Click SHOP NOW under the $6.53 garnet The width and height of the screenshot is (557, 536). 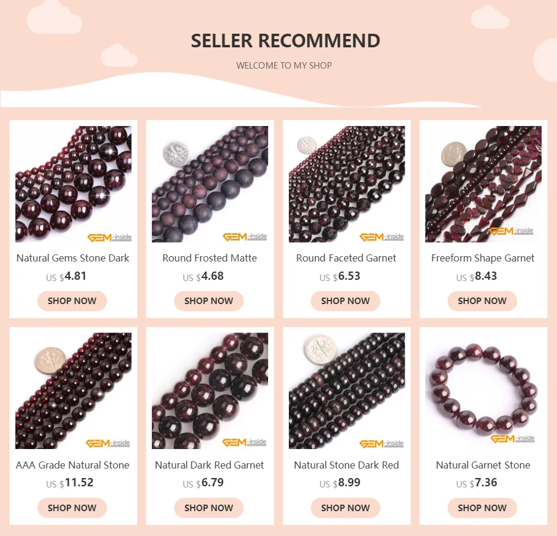pos(346,301)
